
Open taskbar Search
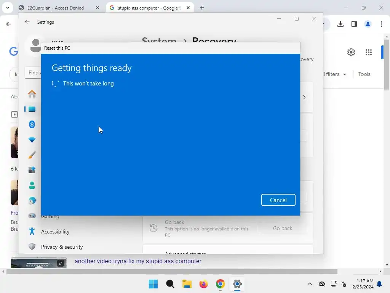170,284
